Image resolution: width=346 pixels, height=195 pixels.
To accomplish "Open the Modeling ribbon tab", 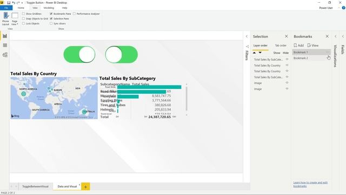I will [49, 8].
